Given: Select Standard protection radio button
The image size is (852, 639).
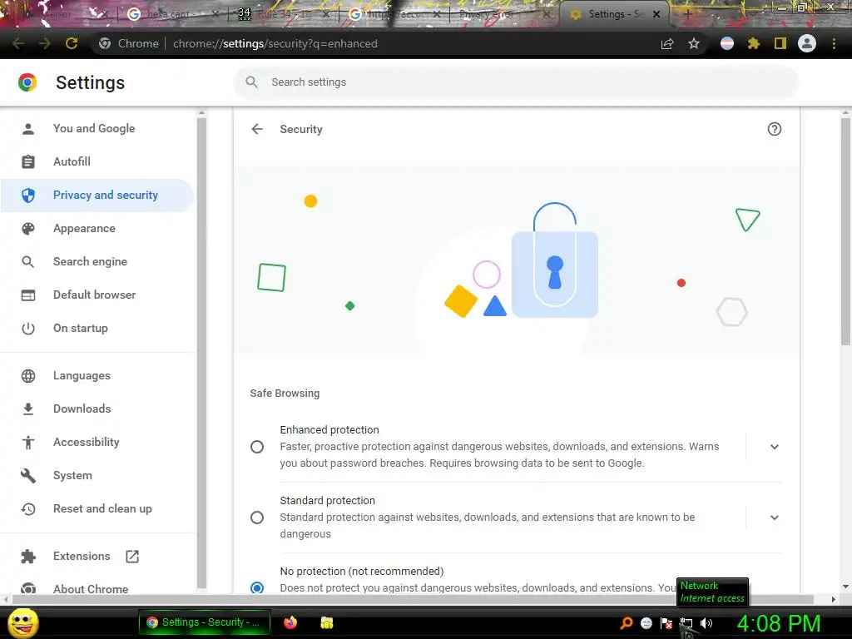Looking at the screenshot, I should point(257,518).
